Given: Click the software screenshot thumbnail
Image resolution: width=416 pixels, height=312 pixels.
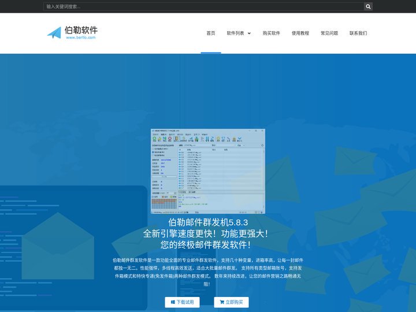Looking at the screenshot, I should (x=208, y=172).
